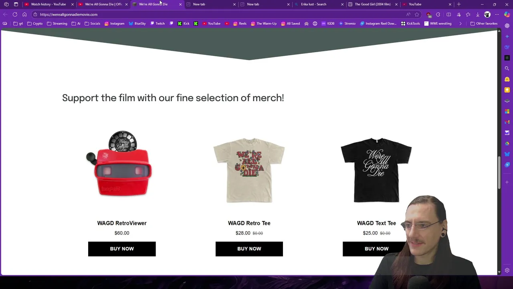The image size is (513, 289).
Task: Open the Settings and more ellipsis menu
Action: click(x=497, y=14)
